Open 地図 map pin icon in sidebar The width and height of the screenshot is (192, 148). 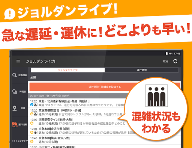(15, 108)
